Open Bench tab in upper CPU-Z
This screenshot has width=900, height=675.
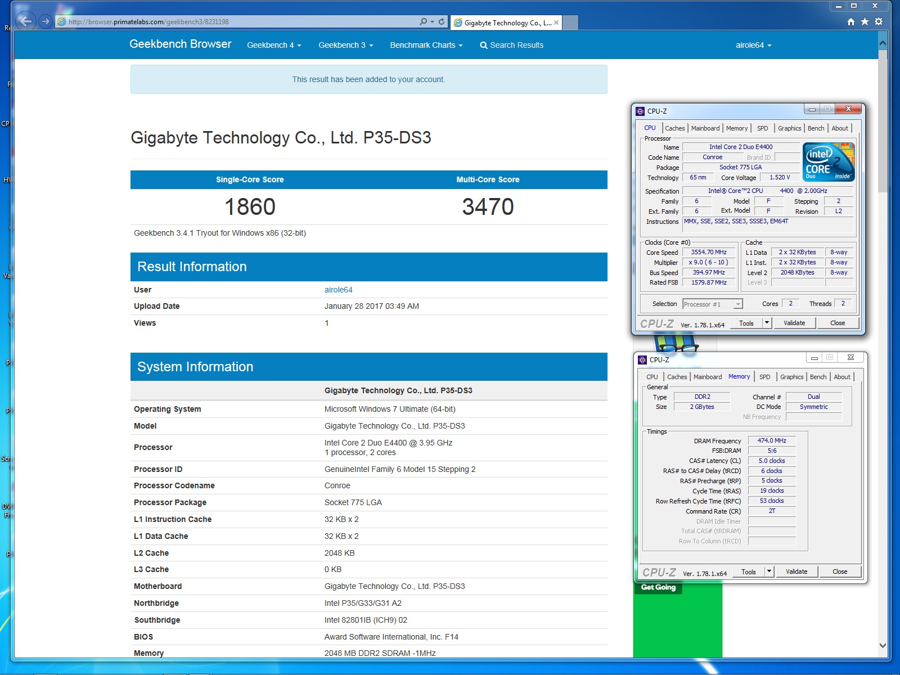click(816, 128)
